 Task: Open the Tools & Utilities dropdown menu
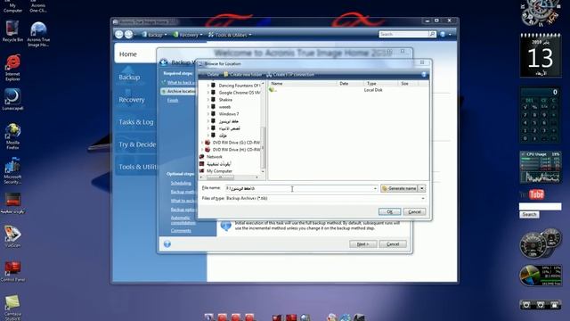click(x=230, y=35)
